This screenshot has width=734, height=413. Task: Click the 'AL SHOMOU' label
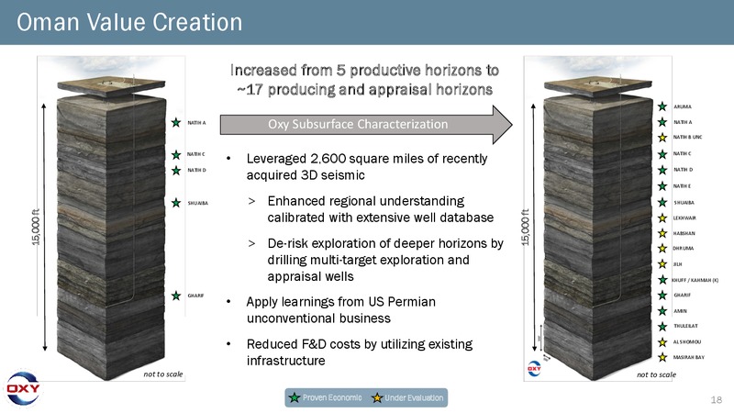[x=686, y=341]
